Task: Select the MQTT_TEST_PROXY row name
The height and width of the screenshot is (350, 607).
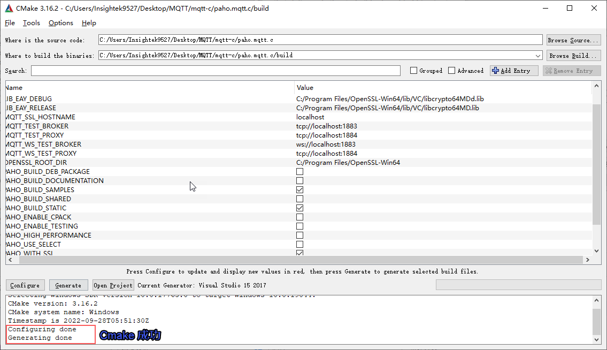Action: tap(35, 135)
